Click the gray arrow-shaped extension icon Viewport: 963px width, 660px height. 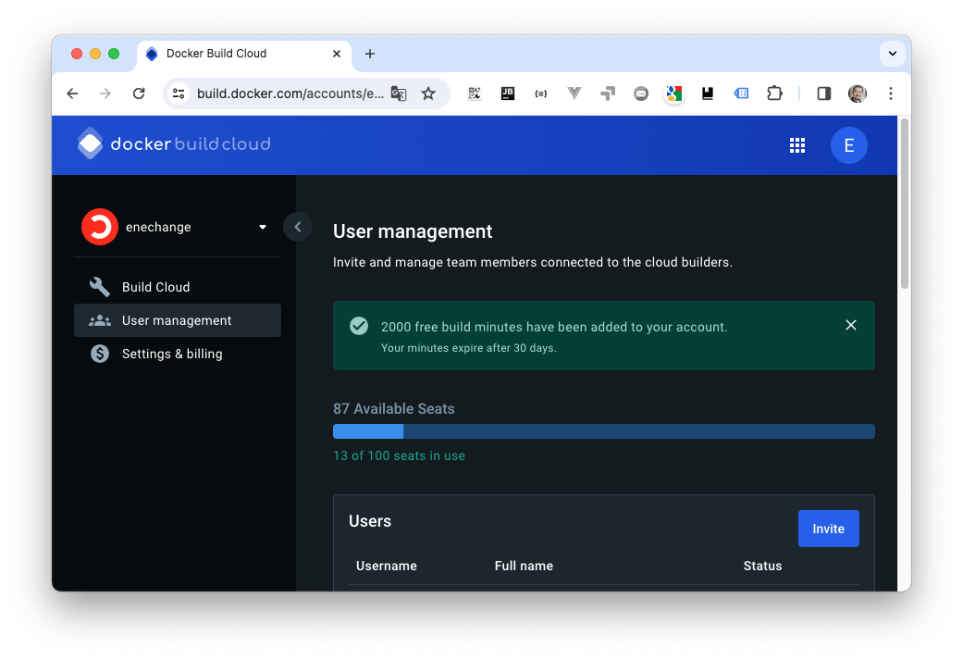click(x=608, y=93)
